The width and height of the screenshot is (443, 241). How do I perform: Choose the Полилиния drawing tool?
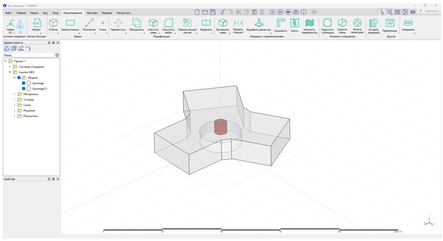click(89, 24)
